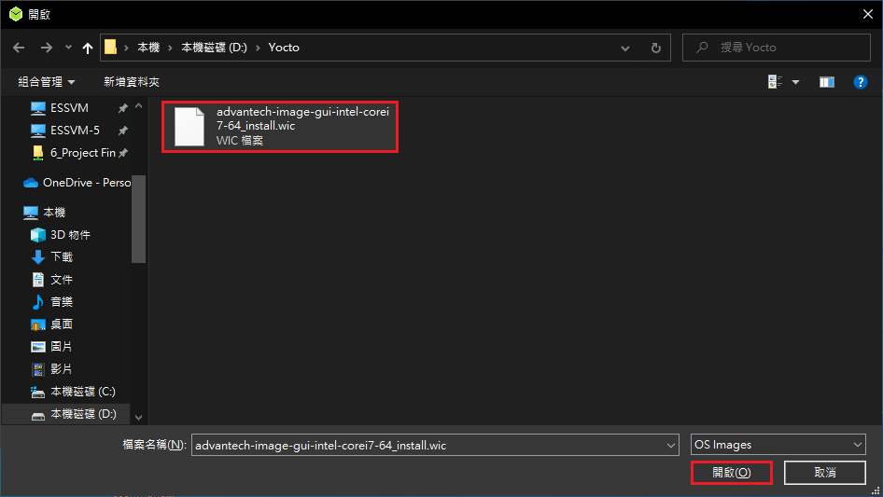The width and height of the screenshot is (883, 497).
Task: Expand the address bar path history dropdown
Action: 628,48
